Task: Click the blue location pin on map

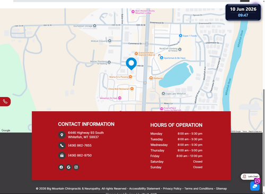Action: [131, 64]
